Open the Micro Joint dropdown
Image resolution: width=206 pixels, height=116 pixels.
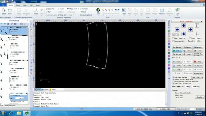(x=79, y=9)
